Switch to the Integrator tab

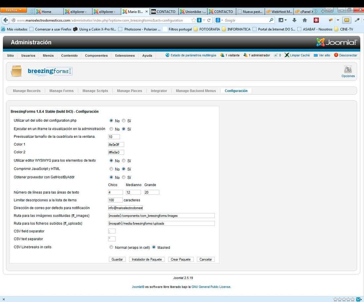(x=159, y=91)
